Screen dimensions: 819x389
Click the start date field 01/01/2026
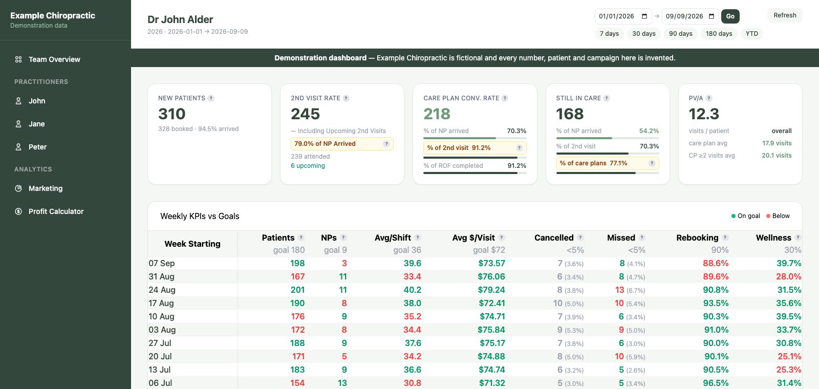pos(623,16)
